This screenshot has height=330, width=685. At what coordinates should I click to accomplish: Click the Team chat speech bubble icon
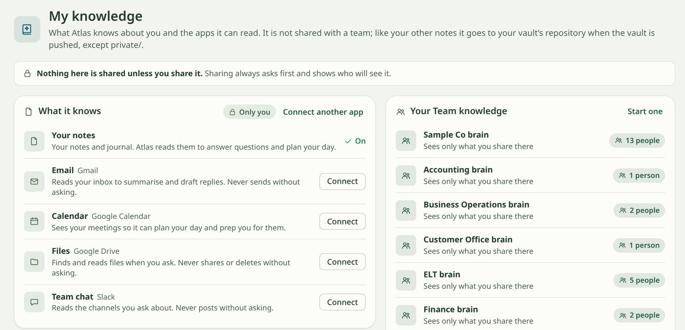click(34, 302)
